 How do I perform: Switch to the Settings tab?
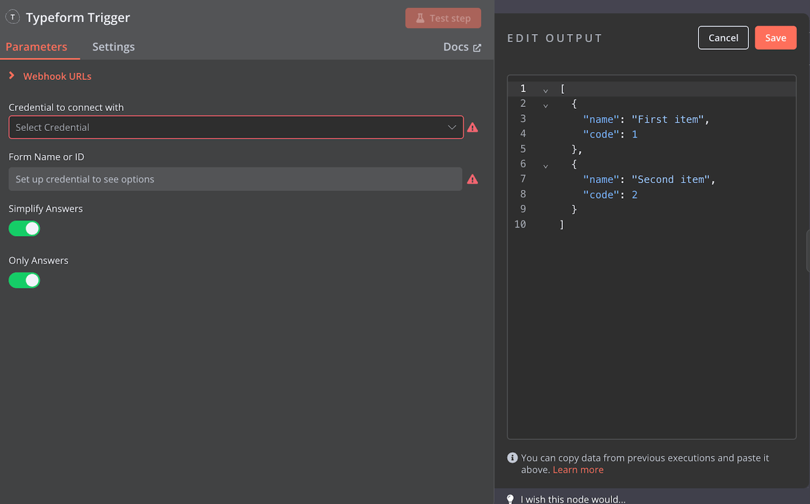(x=114, y=47)
